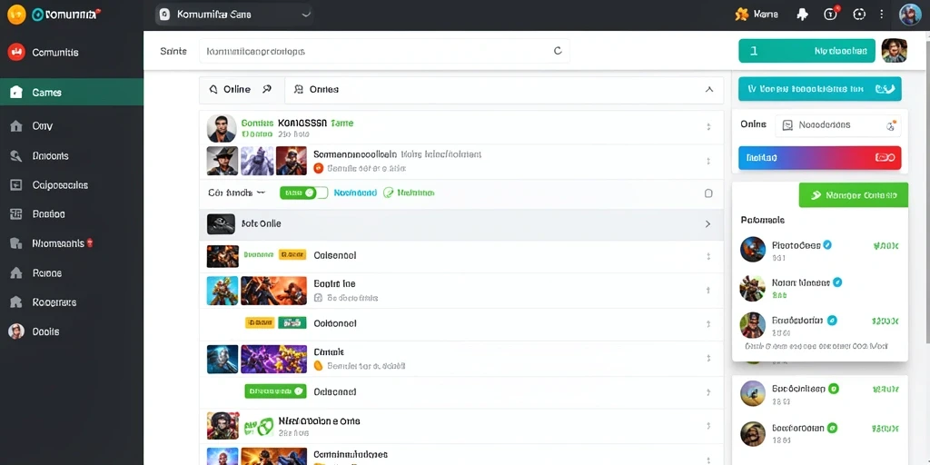The width and height of the screenshot is (930, 465).
Task: Click the avatar of Nolarn Maoens
Action: [x=753, y=288]
